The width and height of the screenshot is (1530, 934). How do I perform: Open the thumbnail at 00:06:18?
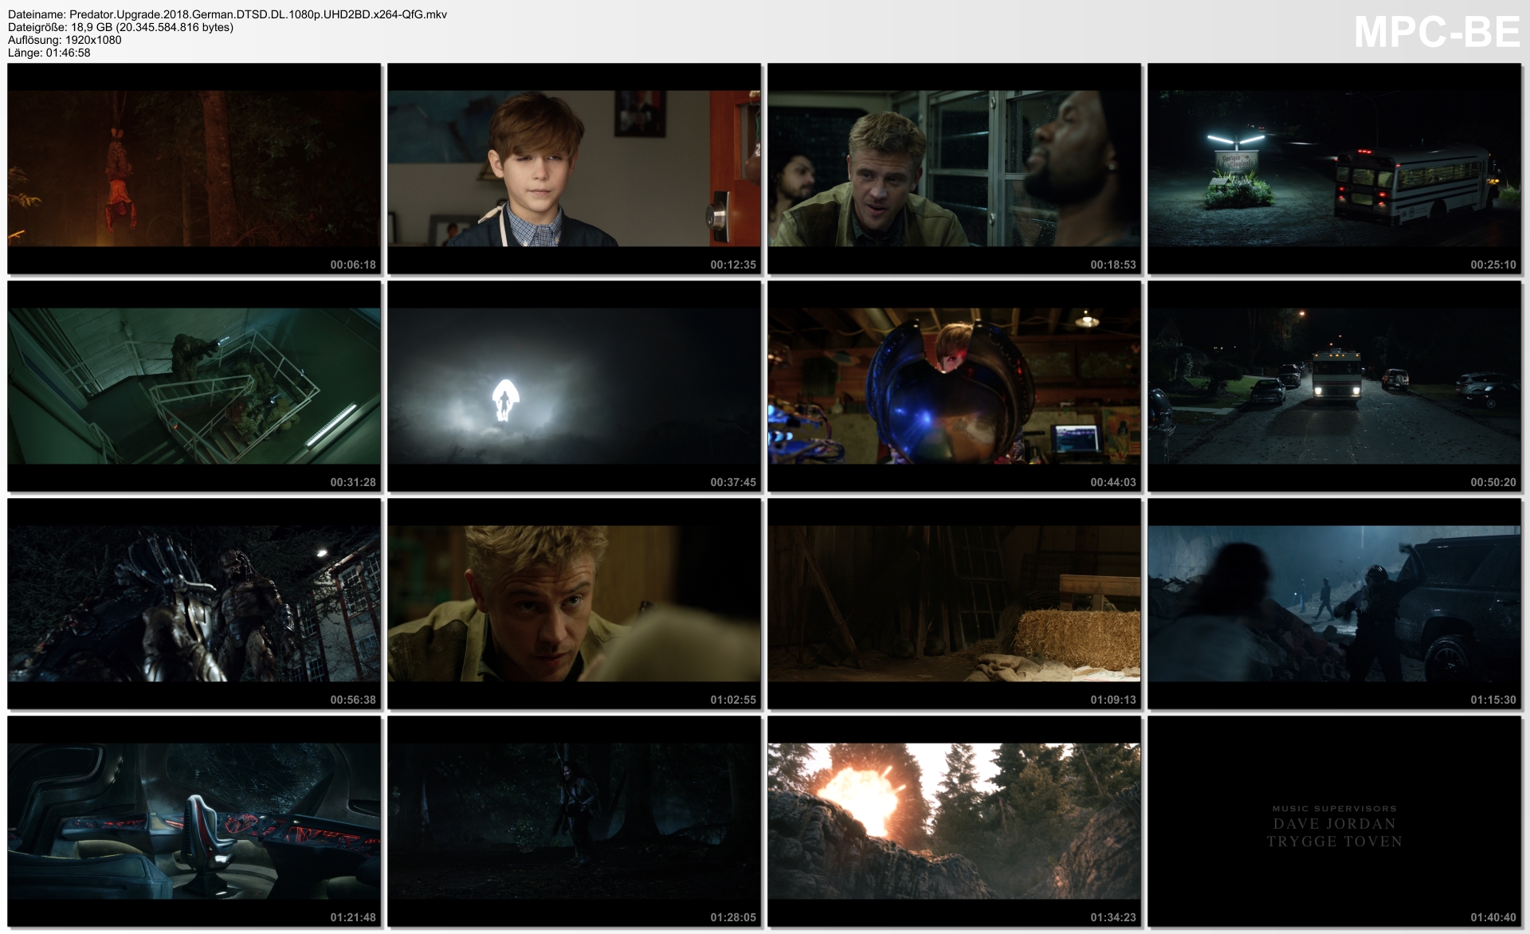pyautogui.click(x=194, y=168)
